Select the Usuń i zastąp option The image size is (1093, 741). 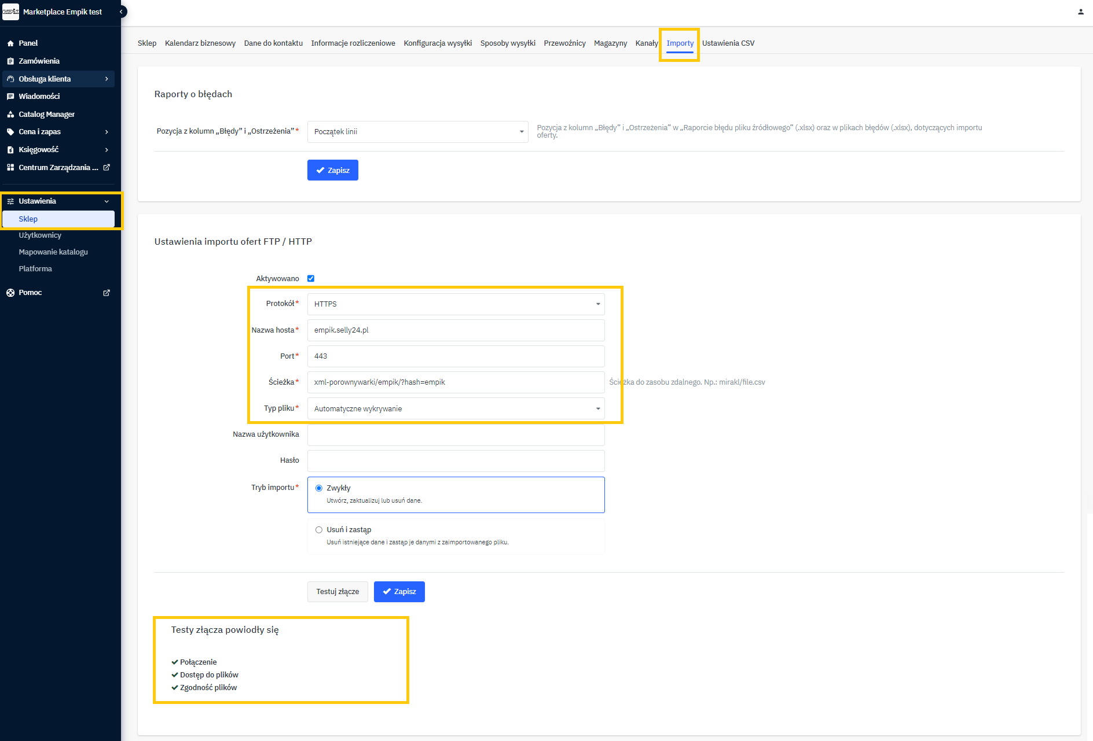click(x=319, y=530)
